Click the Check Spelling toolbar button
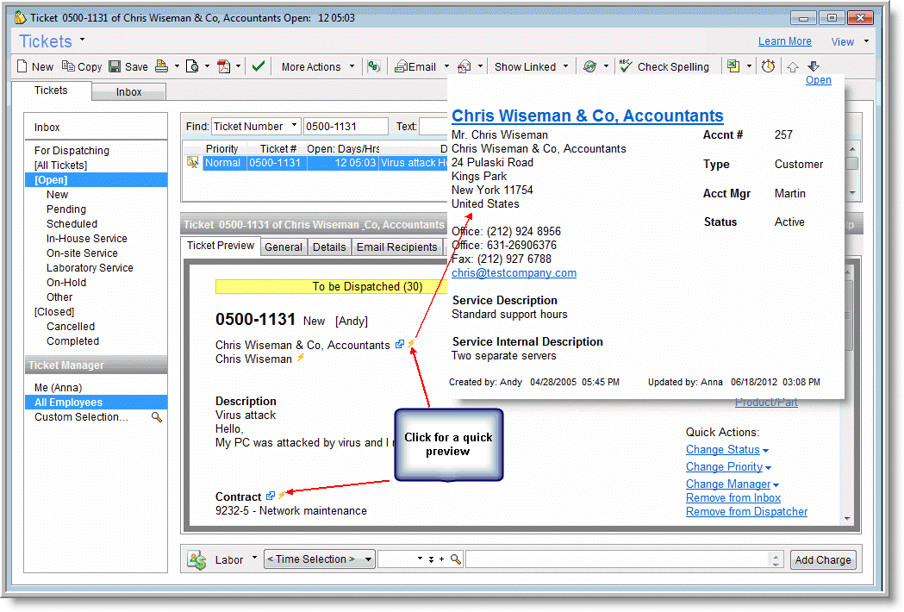The height and width of the screenshot is (612, 904). 664,66
